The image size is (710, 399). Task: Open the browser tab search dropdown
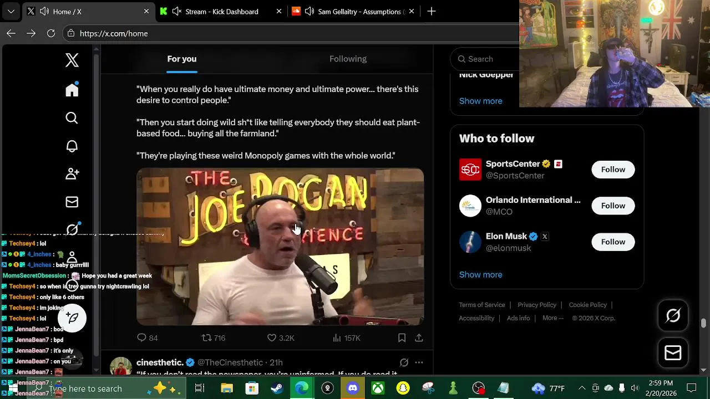11,11
